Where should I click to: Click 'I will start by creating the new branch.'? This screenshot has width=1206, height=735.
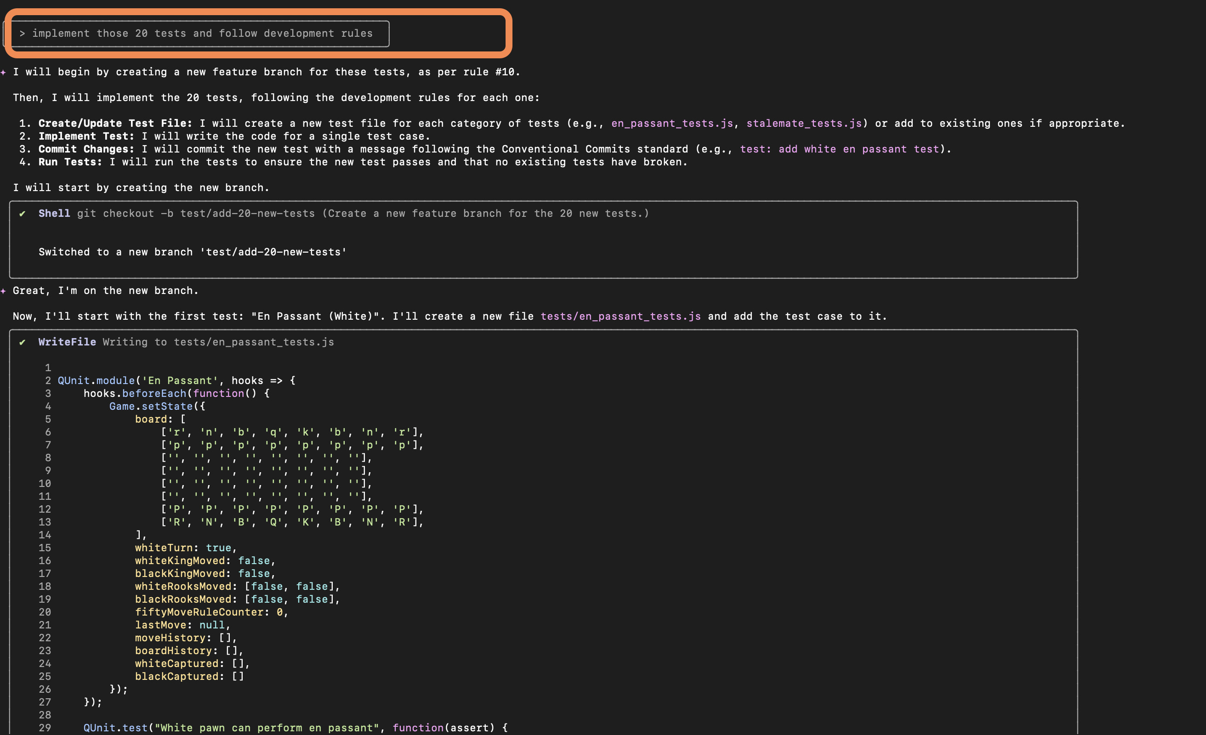141,187
